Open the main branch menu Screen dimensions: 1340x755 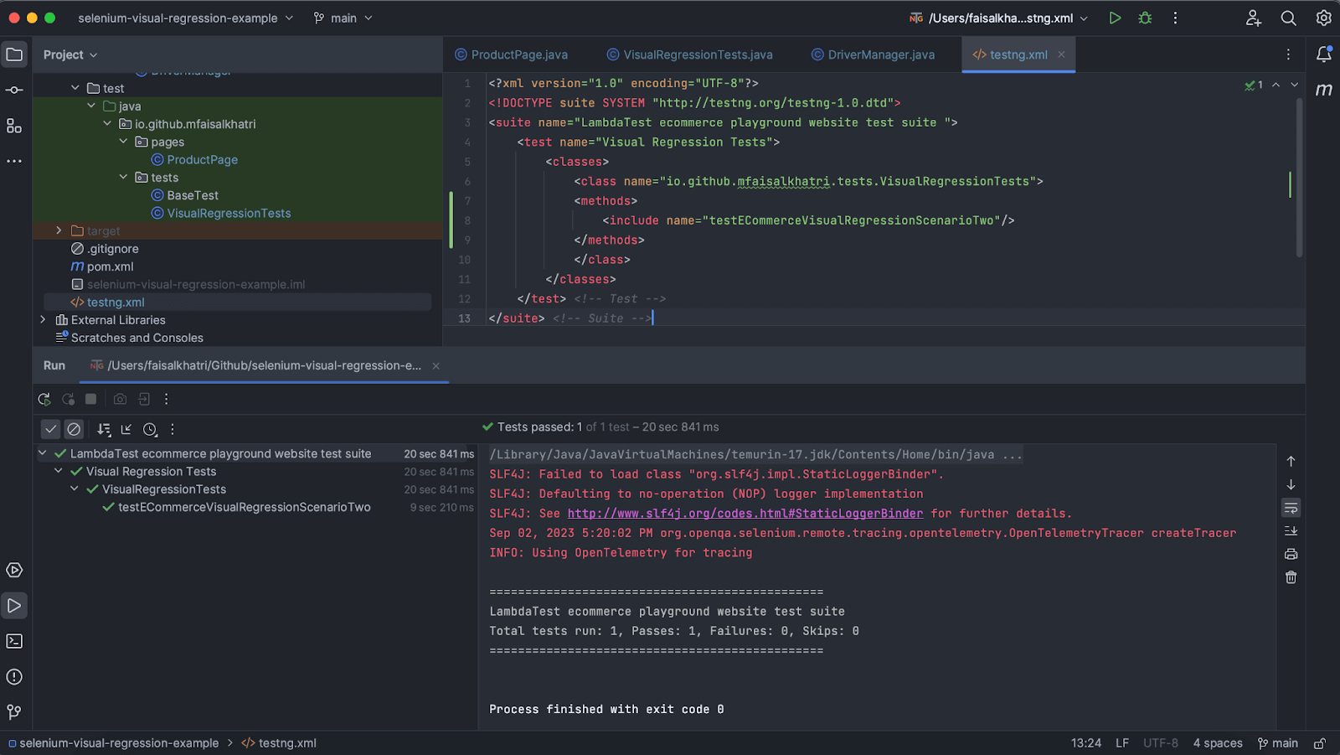342,18
